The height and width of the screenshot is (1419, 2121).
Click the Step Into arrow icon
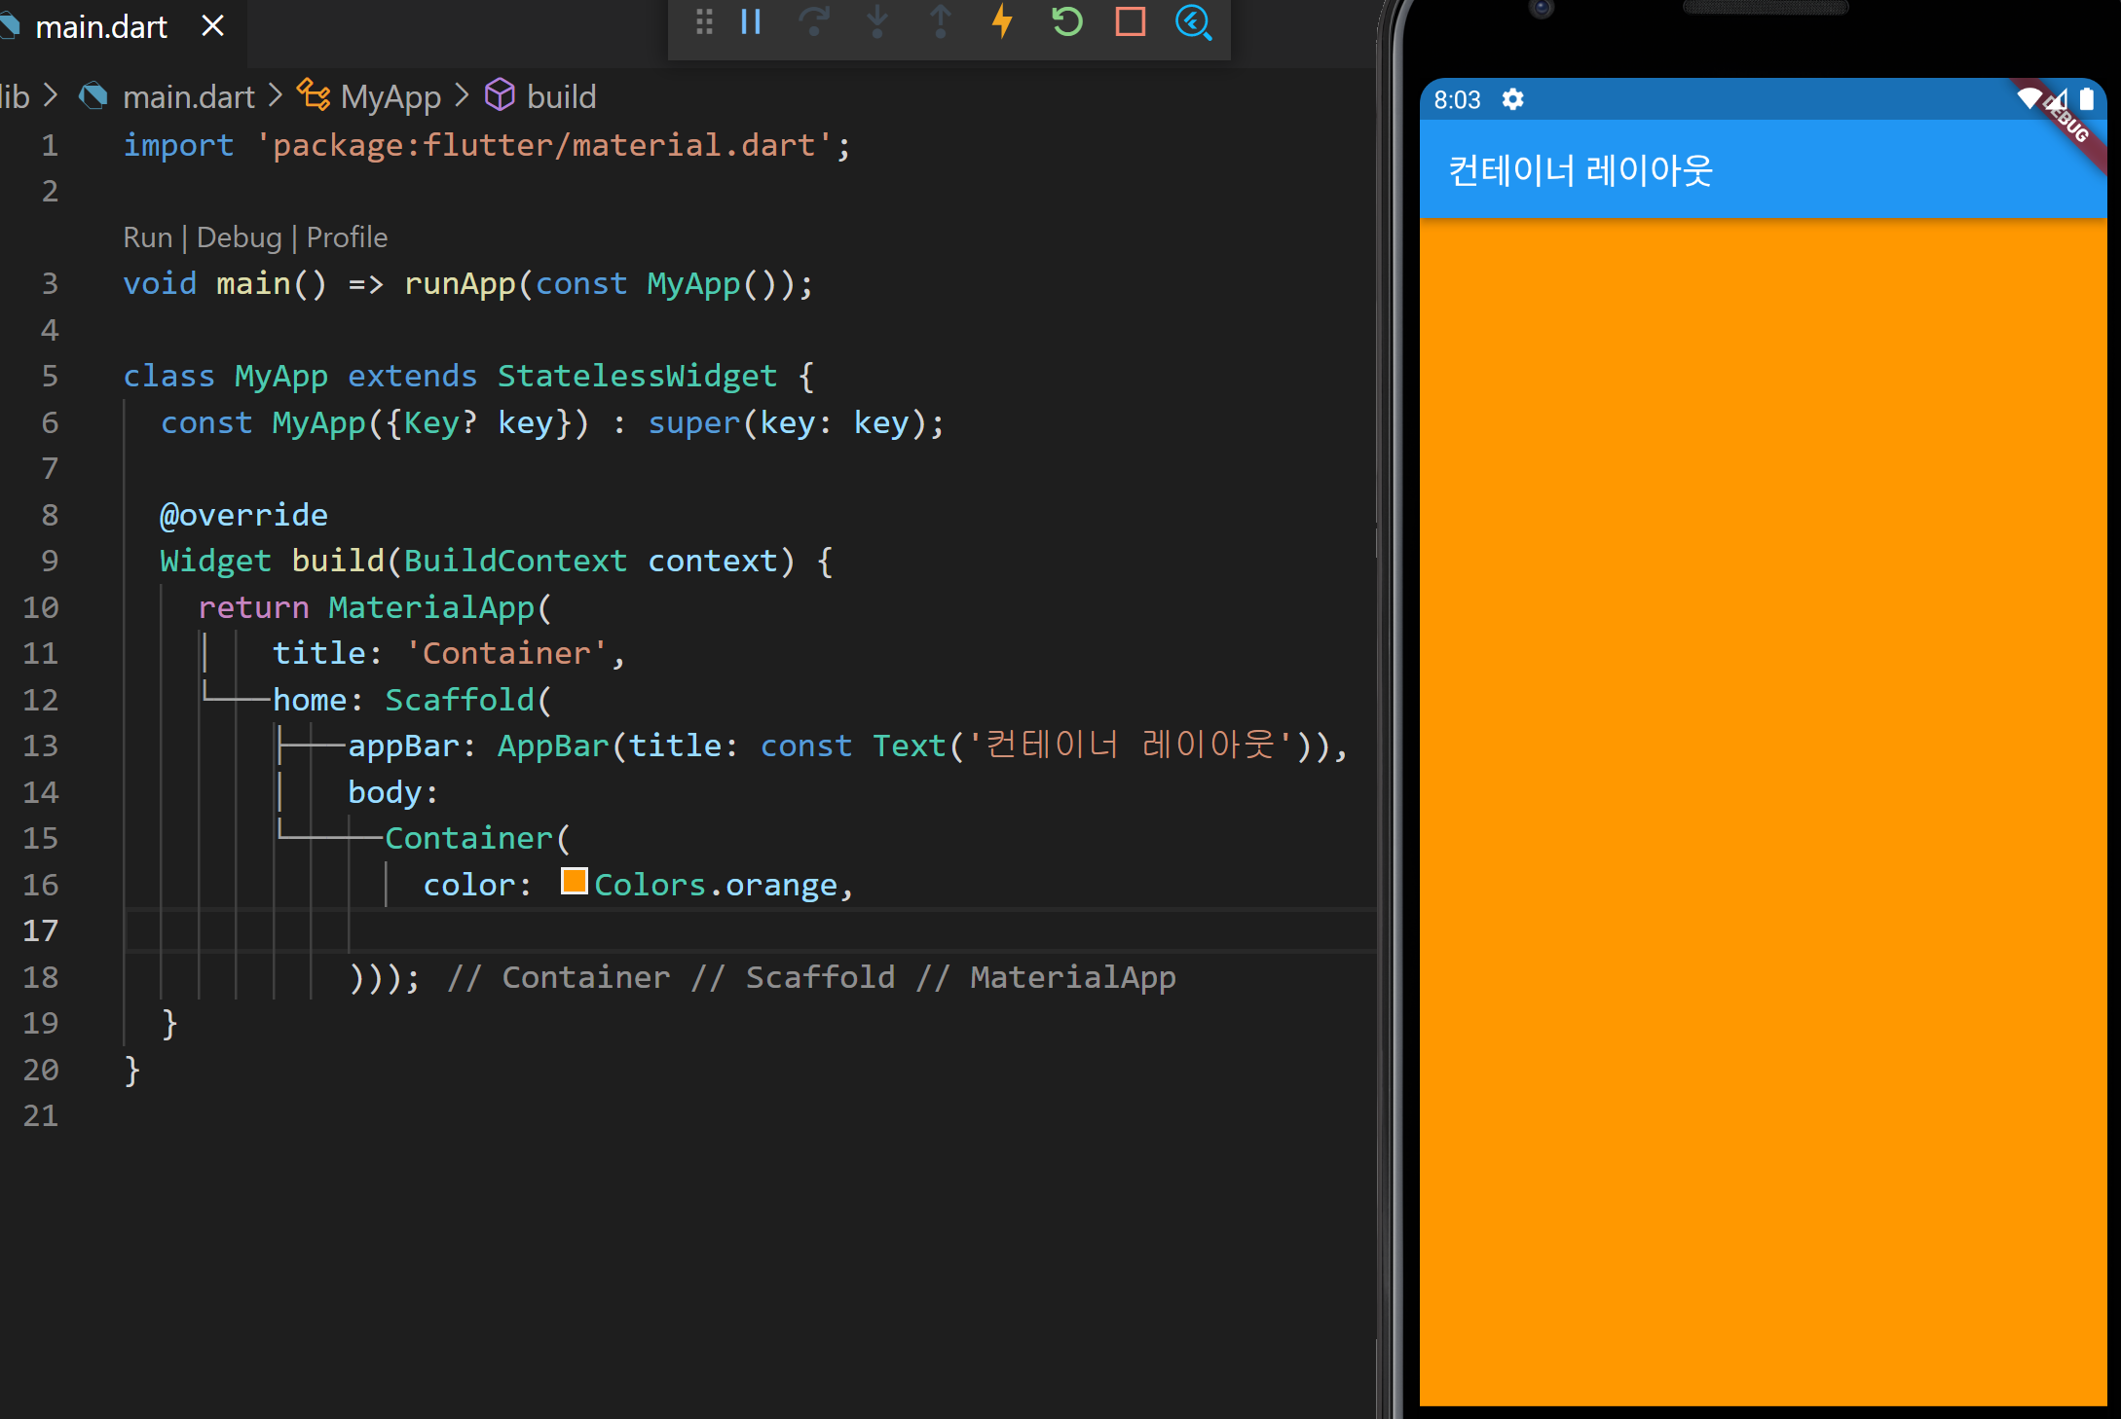pyautogui.click(x=877, y=21)
